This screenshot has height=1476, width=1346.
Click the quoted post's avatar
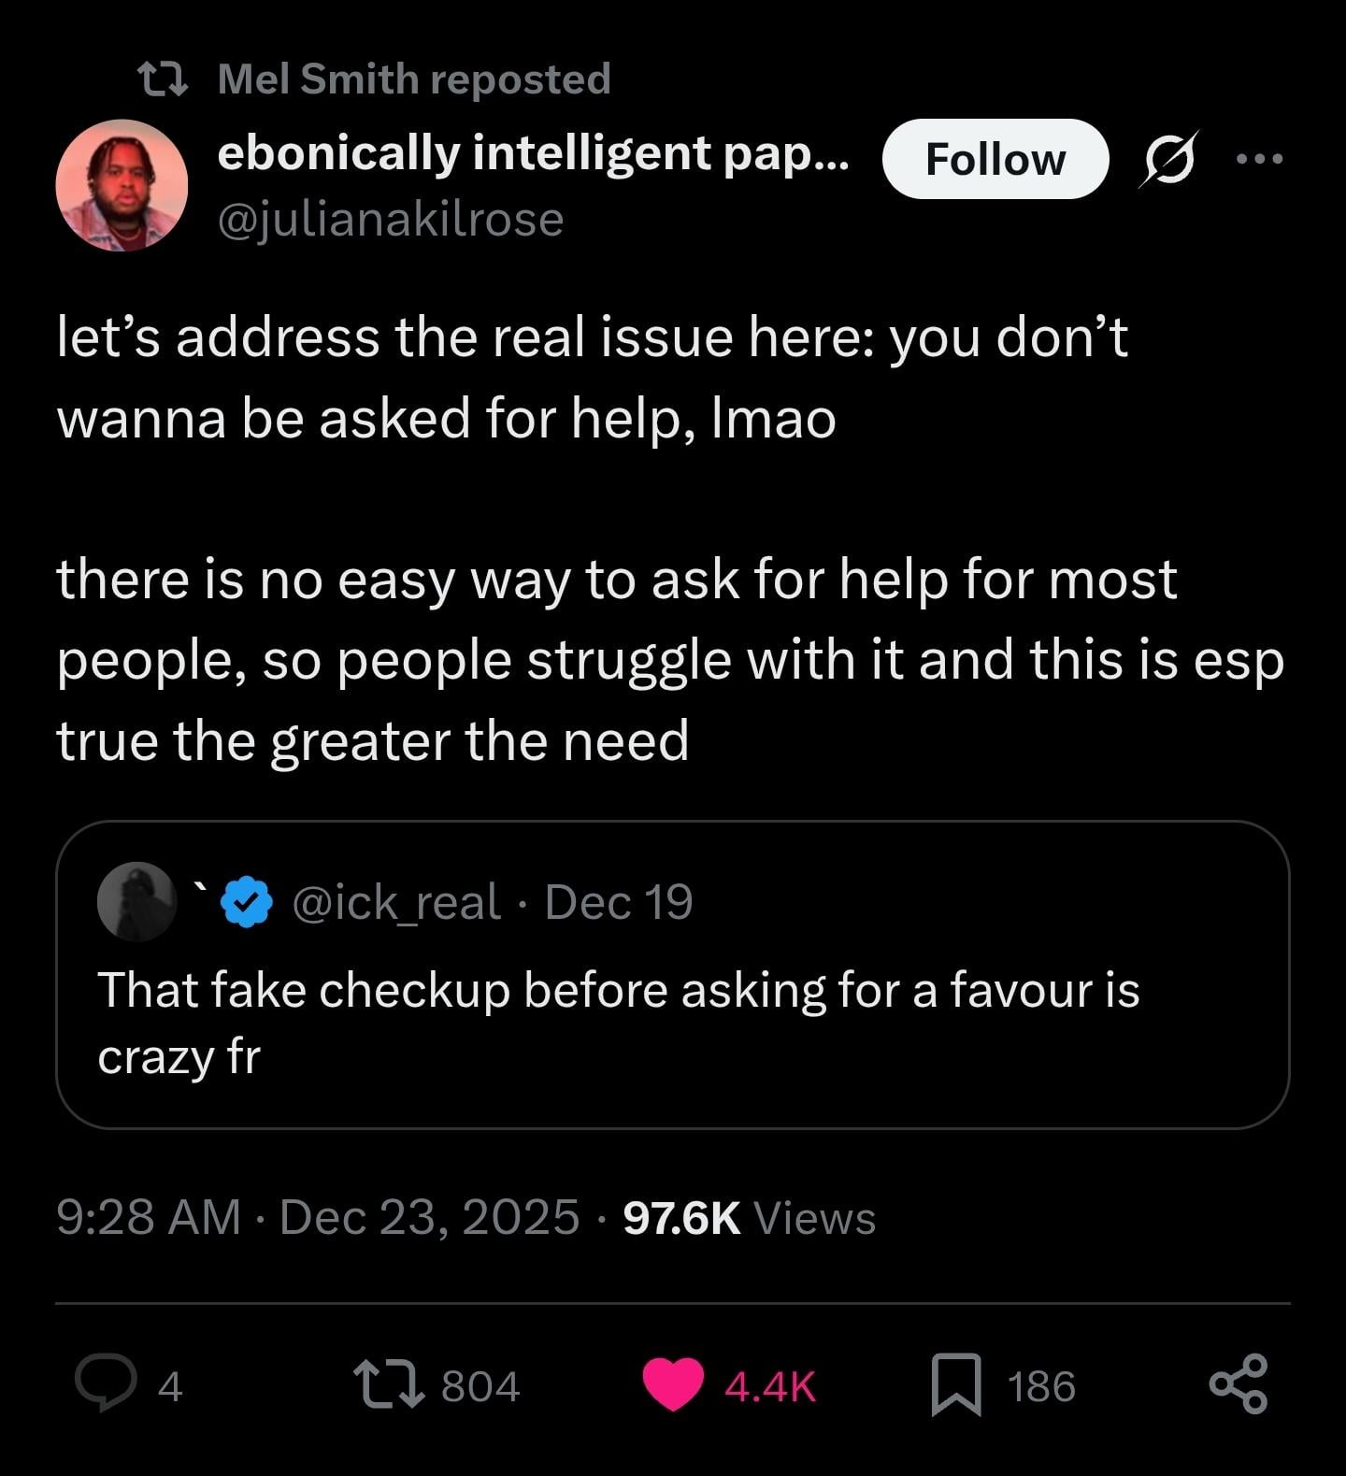[137, 901]
